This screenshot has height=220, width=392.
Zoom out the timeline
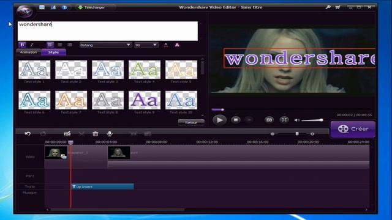point(273,134)
